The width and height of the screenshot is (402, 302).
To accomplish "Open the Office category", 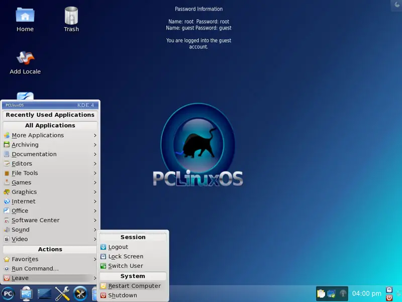I will (50, 211).
